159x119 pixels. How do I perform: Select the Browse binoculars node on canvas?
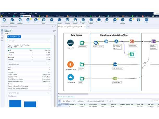click(x=132, y=54)
